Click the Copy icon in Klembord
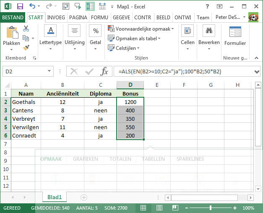Viewport: 263px width, 213px height. pos(26,38)
